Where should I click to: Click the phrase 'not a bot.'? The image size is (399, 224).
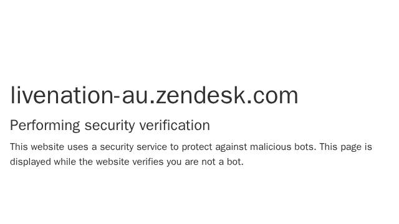pyautogui.click(x=223, y=162)
